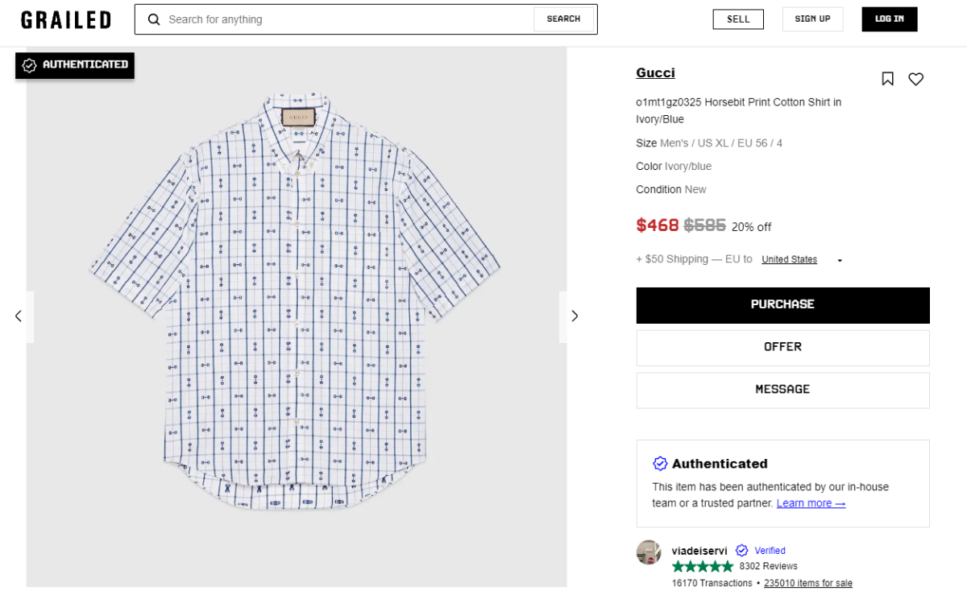Screen dimensions: 967x591
Task: Select United States shipping destination
Action: (x=789, y=259)
